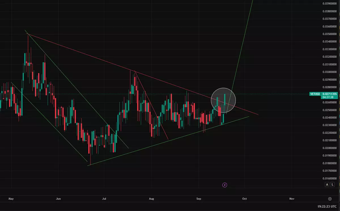Screen dimensions: 340x211
Task: Click the May label on time axis
Action: pos(11,199)
